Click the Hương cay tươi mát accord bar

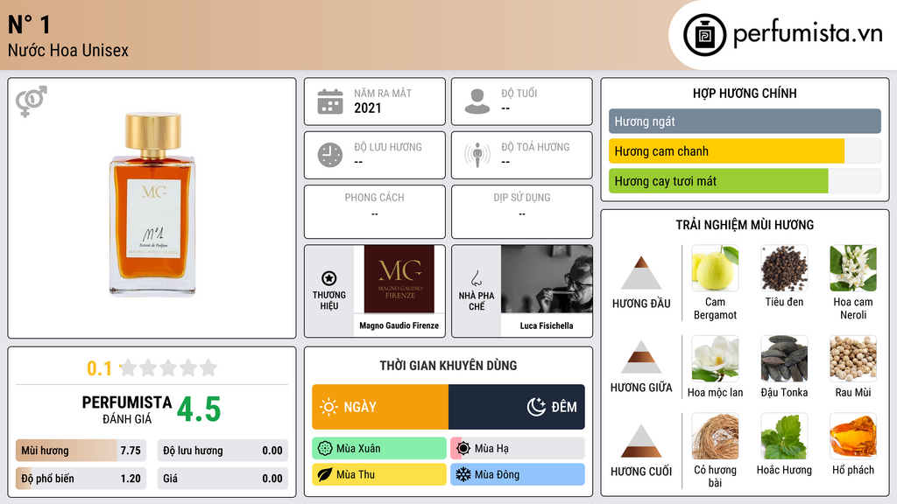point(745,181)
